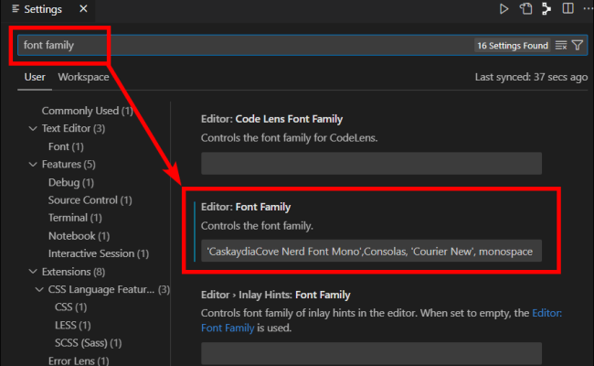Click the source control graph toolbar icon
594x366 pixels.
pyautogui.click(x=546, y=9)
